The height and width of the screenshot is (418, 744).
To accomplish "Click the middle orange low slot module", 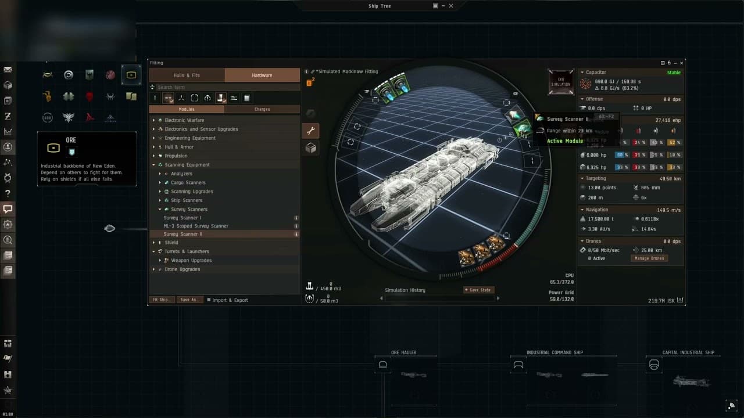I will (x=481, y=251).
